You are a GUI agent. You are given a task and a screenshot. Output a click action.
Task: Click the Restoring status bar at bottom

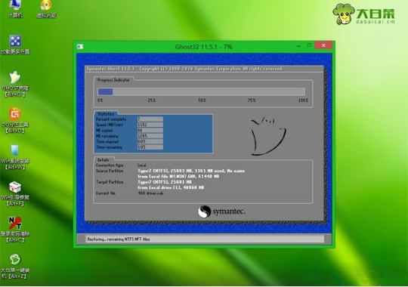pos(205,239)
